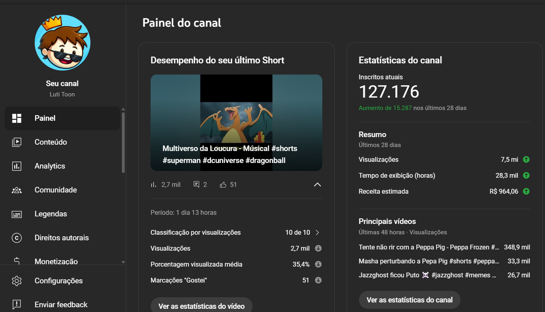This screenshot has height=312, width=545.
Task: Click Ver as estatísticas do vídeo button
Action: [202, 305]
